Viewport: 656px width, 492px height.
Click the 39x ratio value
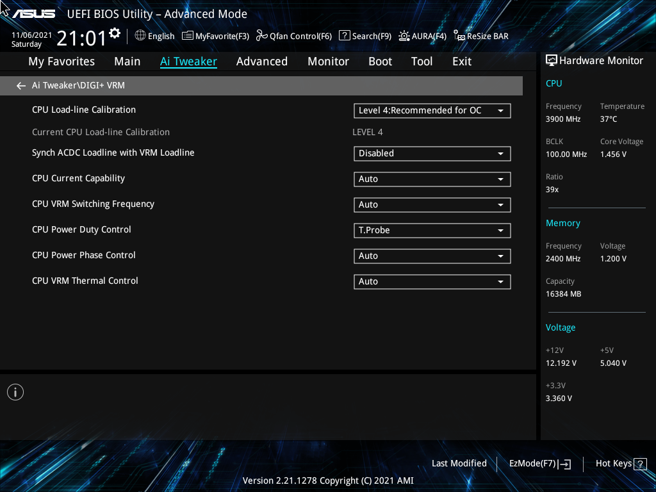pos(552,190)
